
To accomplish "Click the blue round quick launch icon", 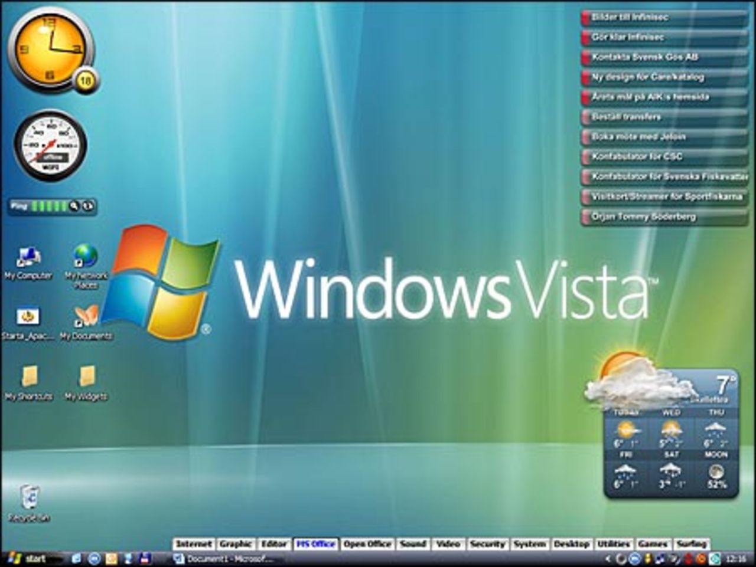I will pos(94,558).
